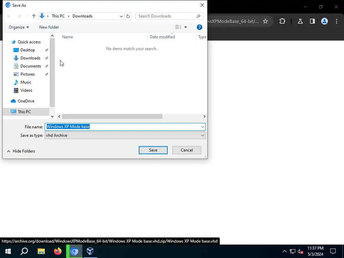344x258 pixels.
Task: Open the Organize dropdown menu
Action: pyautogui.click(x=19, y=27)
